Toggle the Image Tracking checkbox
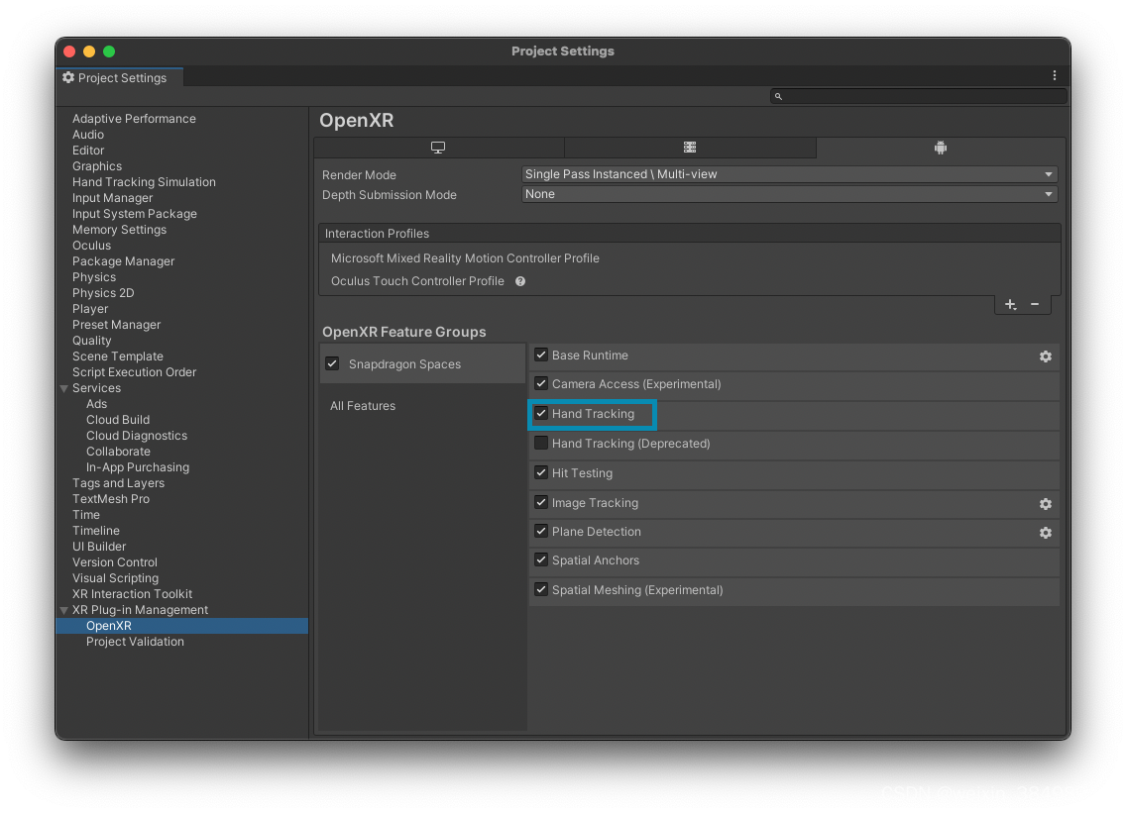Viewport: 1126px width, 813px height. pos(541,503)
